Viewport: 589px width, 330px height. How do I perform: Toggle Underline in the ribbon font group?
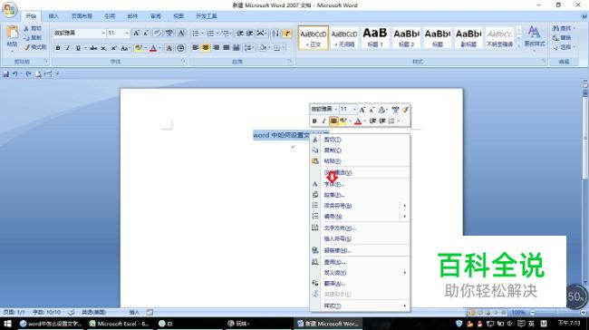click(x=78, y=48)
